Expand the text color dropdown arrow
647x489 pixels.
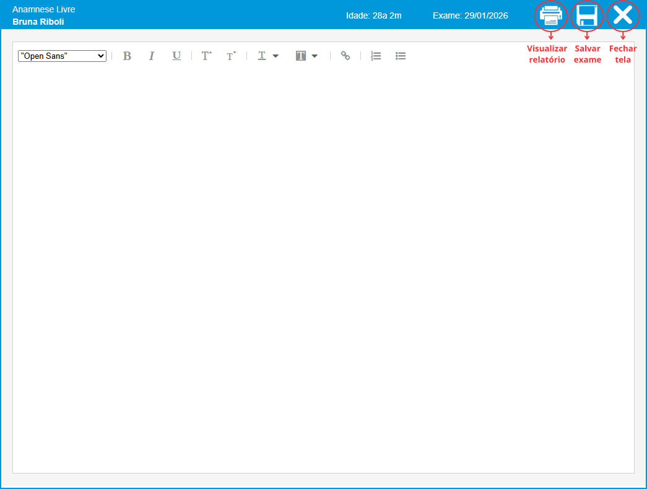tap(276, 56)
